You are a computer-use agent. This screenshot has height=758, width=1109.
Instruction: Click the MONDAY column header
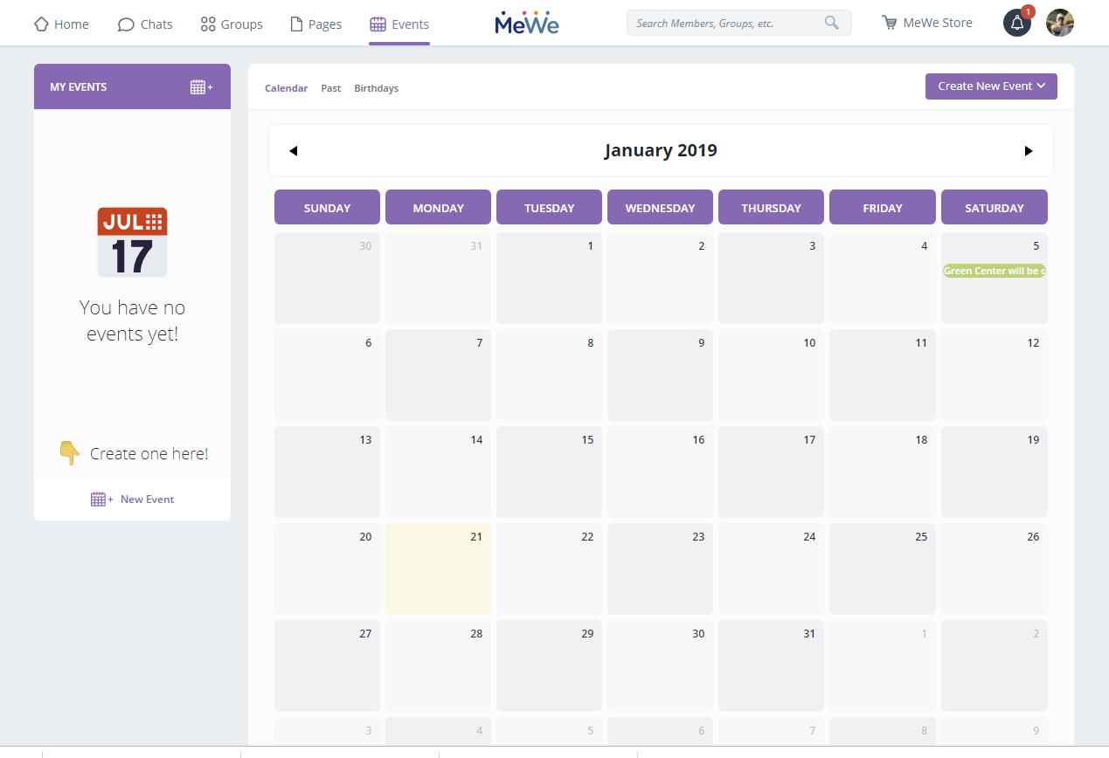coord(438,207)
